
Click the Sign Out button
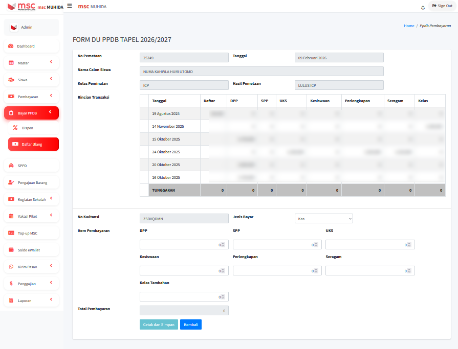coord(442,6)
